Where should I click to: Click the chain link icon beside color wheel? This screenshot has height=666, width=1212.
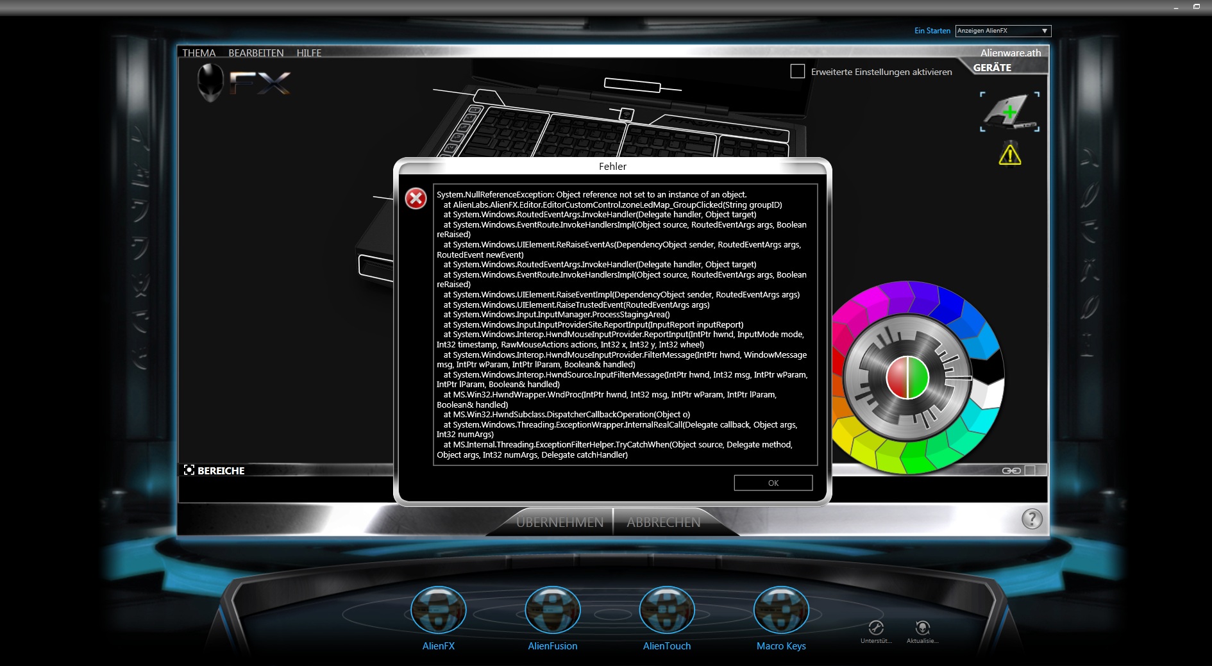coord(1011,470)
